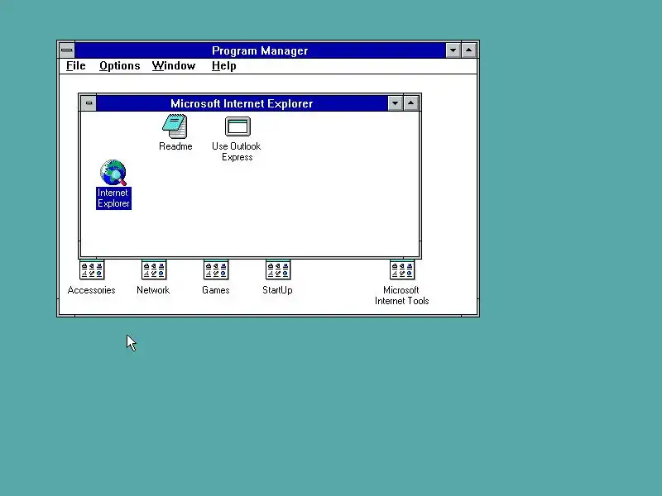
Task: Click the 'Readme' label text
Action: point(175,146)
